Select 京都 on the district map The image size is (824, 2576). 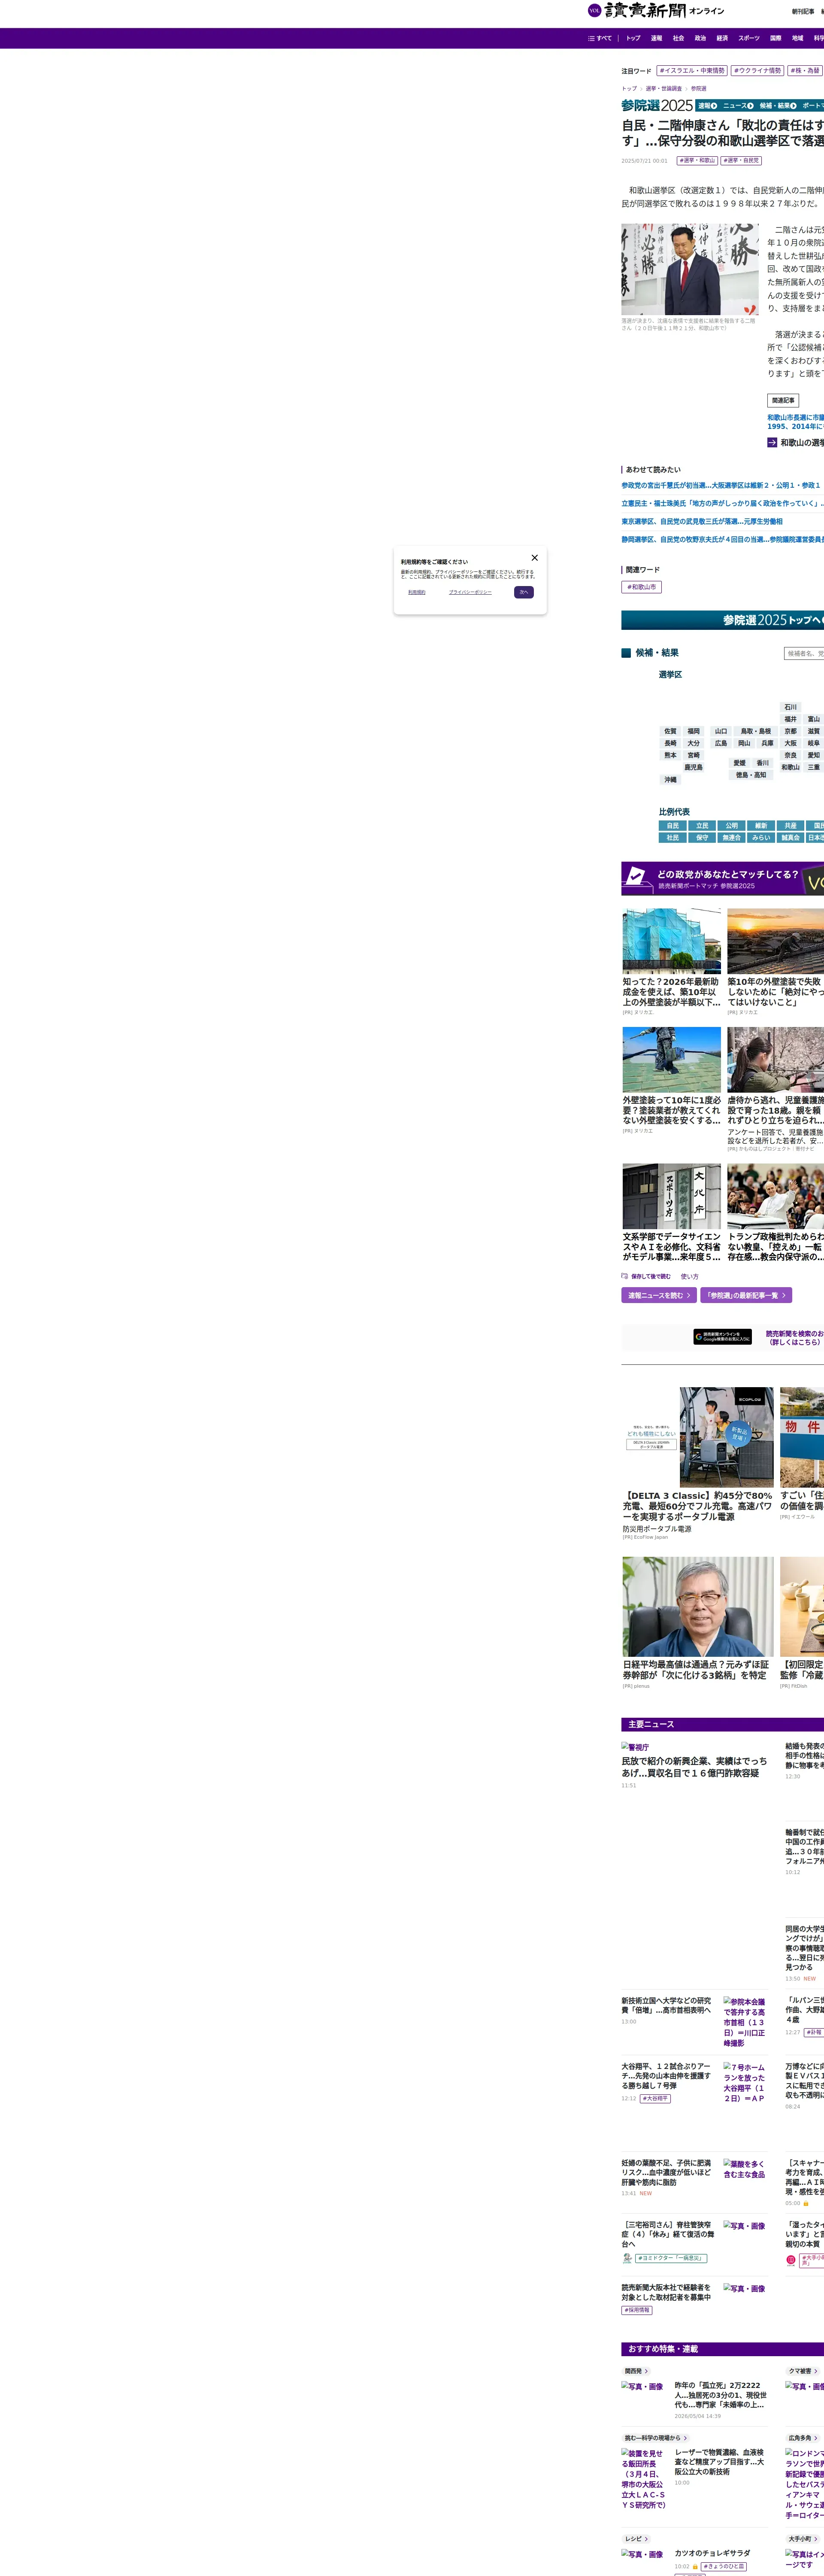[x=791, y=731]
